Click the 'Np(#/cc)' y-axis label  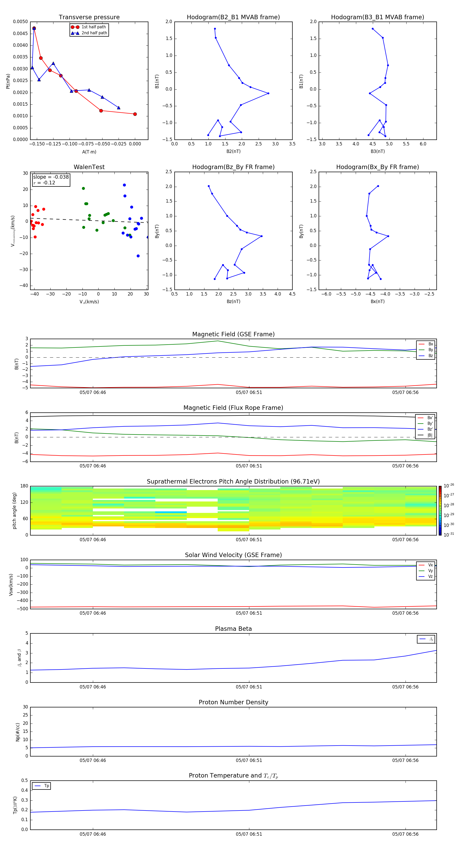point(18,732)
